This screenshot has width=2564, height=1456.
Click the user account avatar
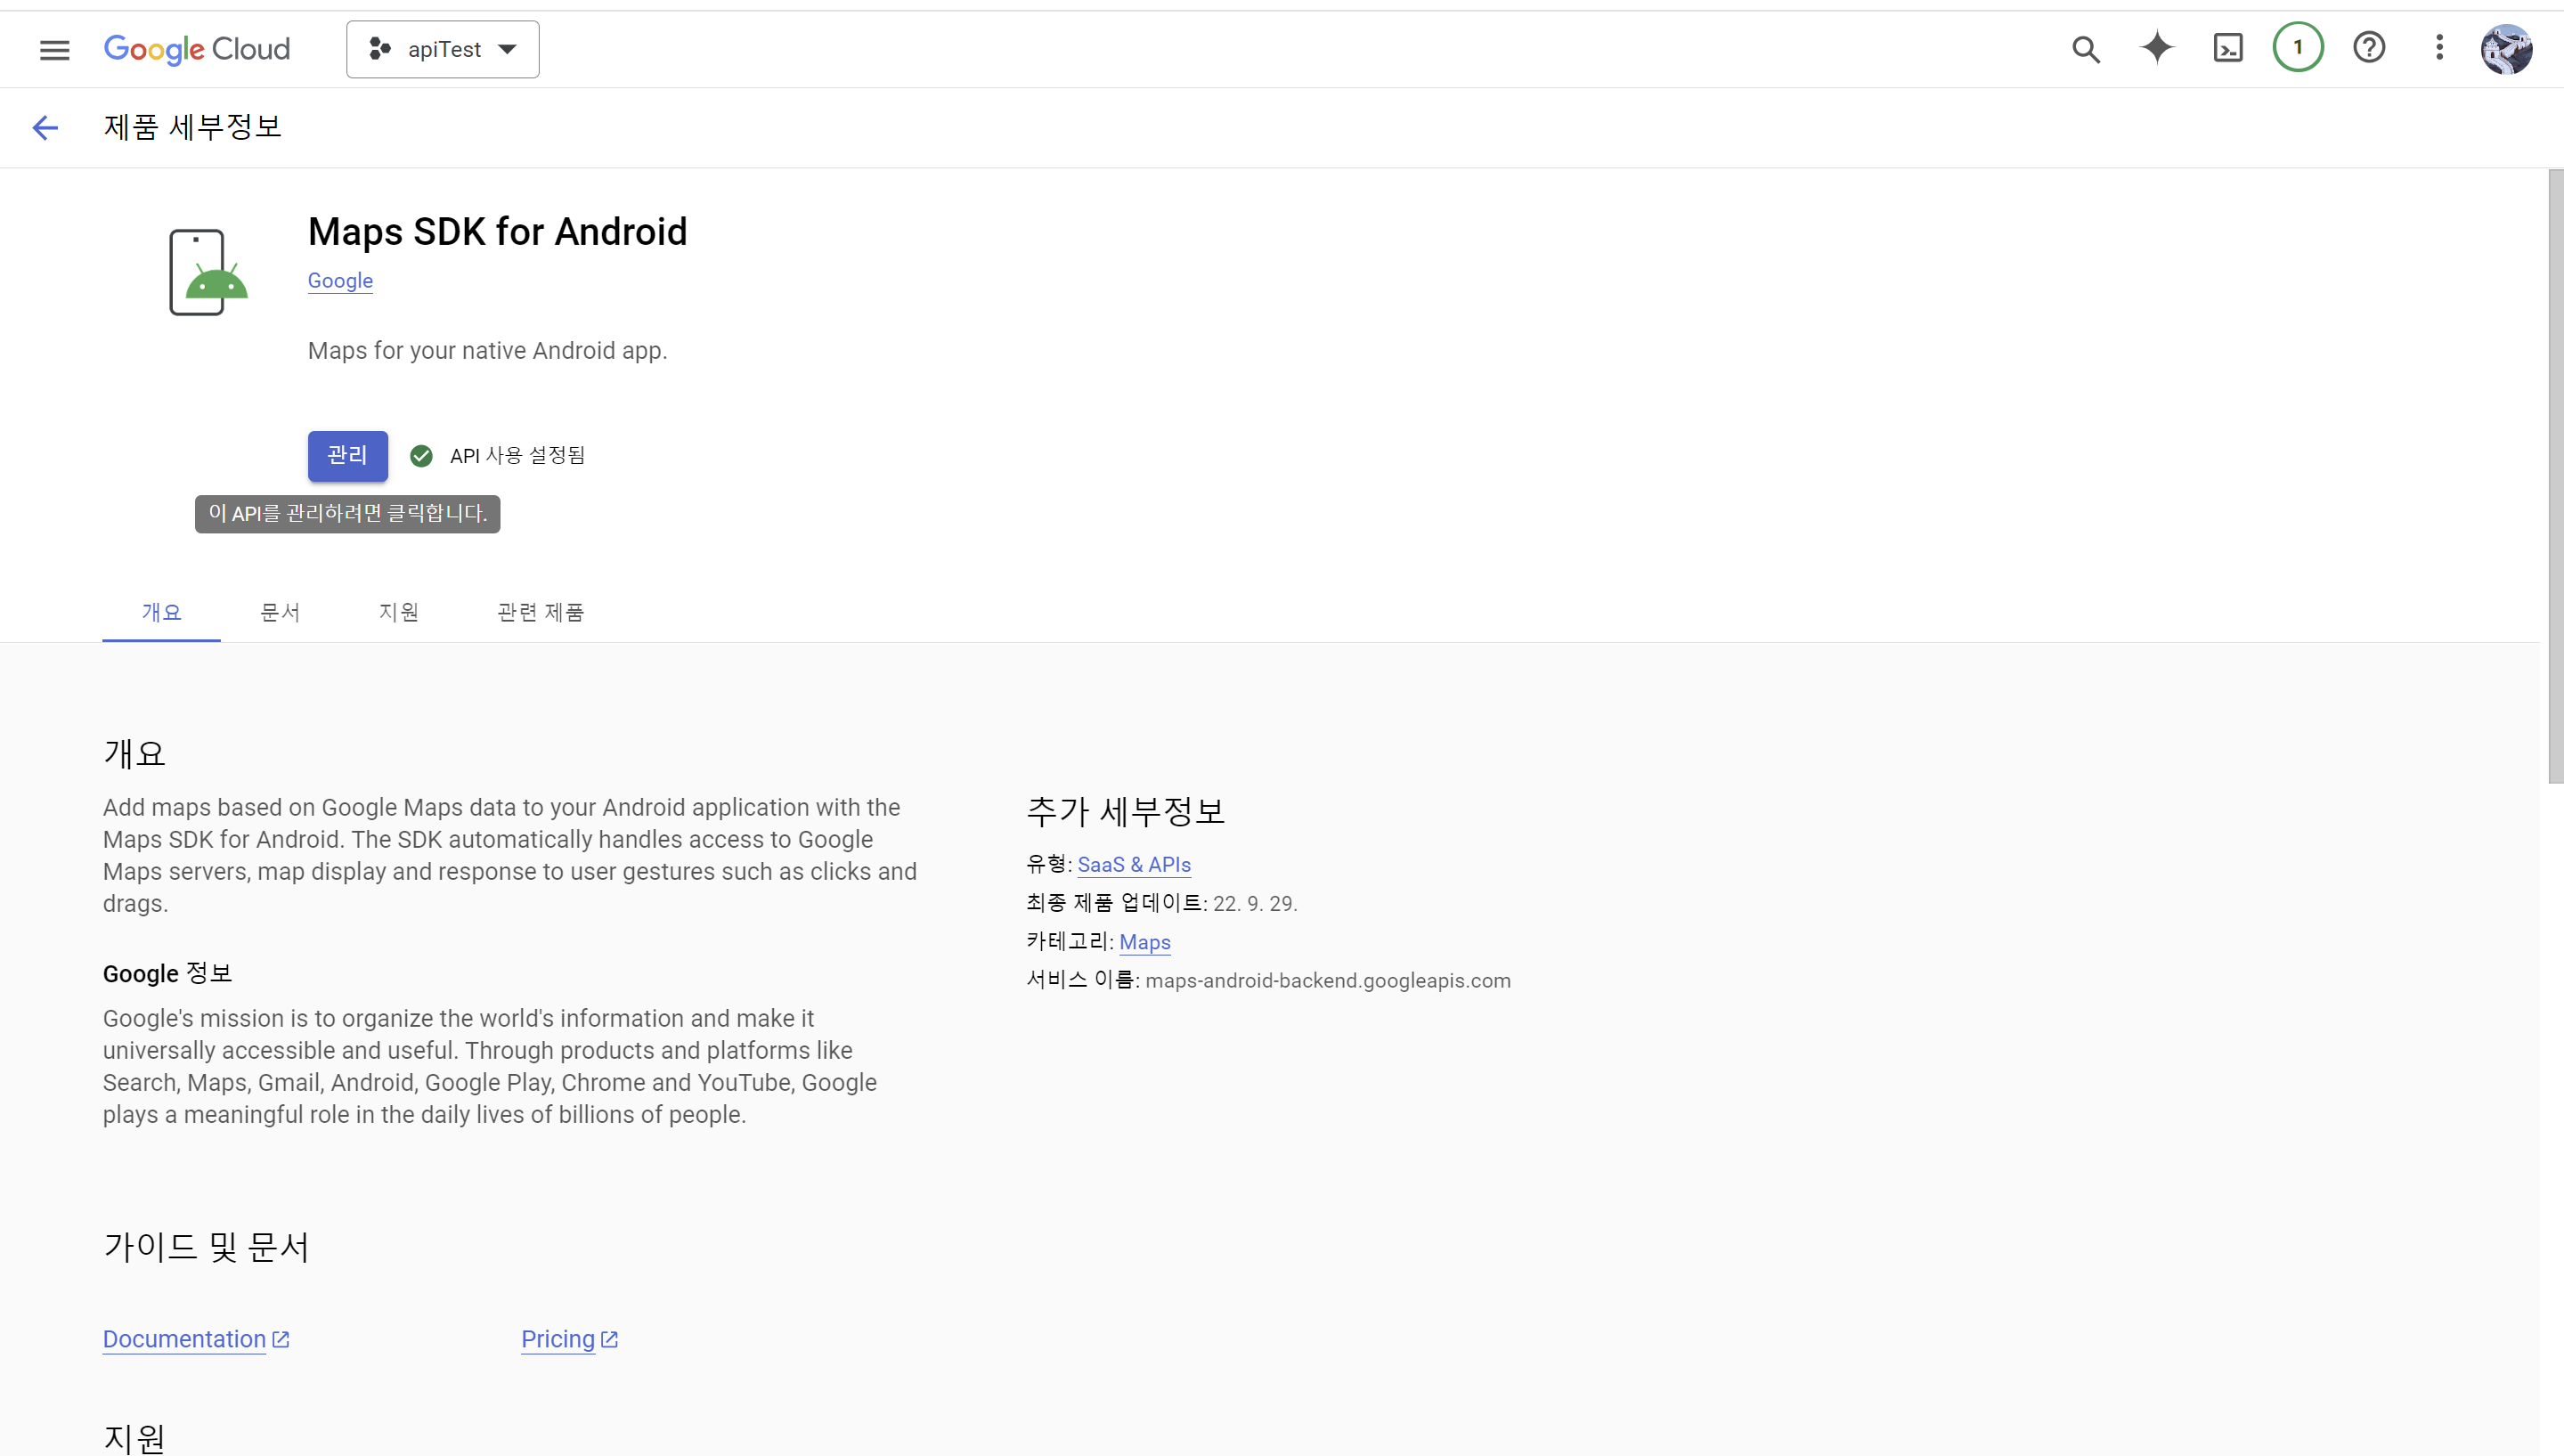tap(2506, 49)
